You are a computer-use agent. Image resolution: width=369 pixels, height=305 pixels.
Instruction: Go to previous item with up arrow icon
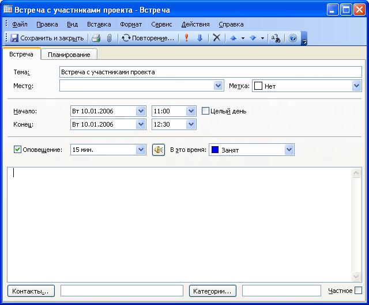pyautogui.click(x=233, y=38)
